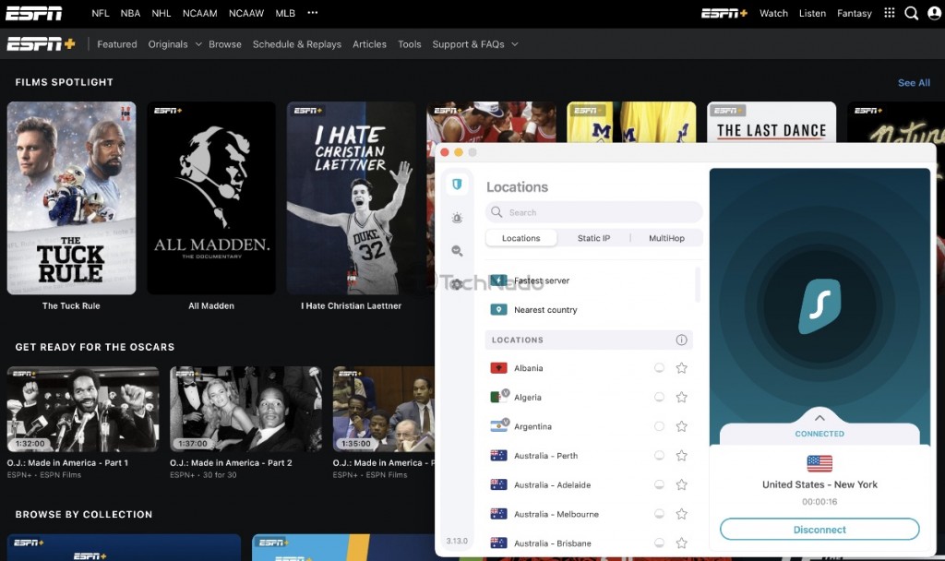Go to Schedule & Replays
This screenshot has height=561, width=945.
tap(297, 44)
